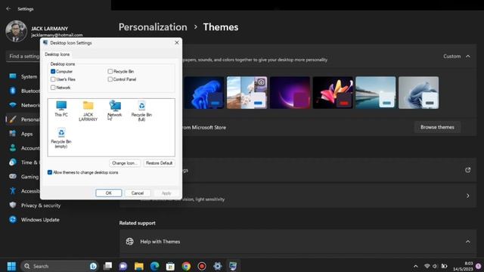This screenshot has width=484, height=272.
Task: Click the Accessibility sidebar icon
Action: click(x=13, y=191)
